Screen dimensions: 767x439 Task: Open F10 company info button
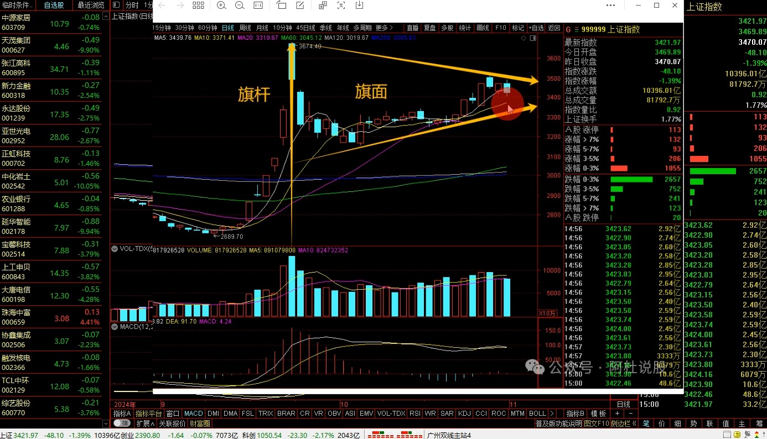(x=500, y=28)
